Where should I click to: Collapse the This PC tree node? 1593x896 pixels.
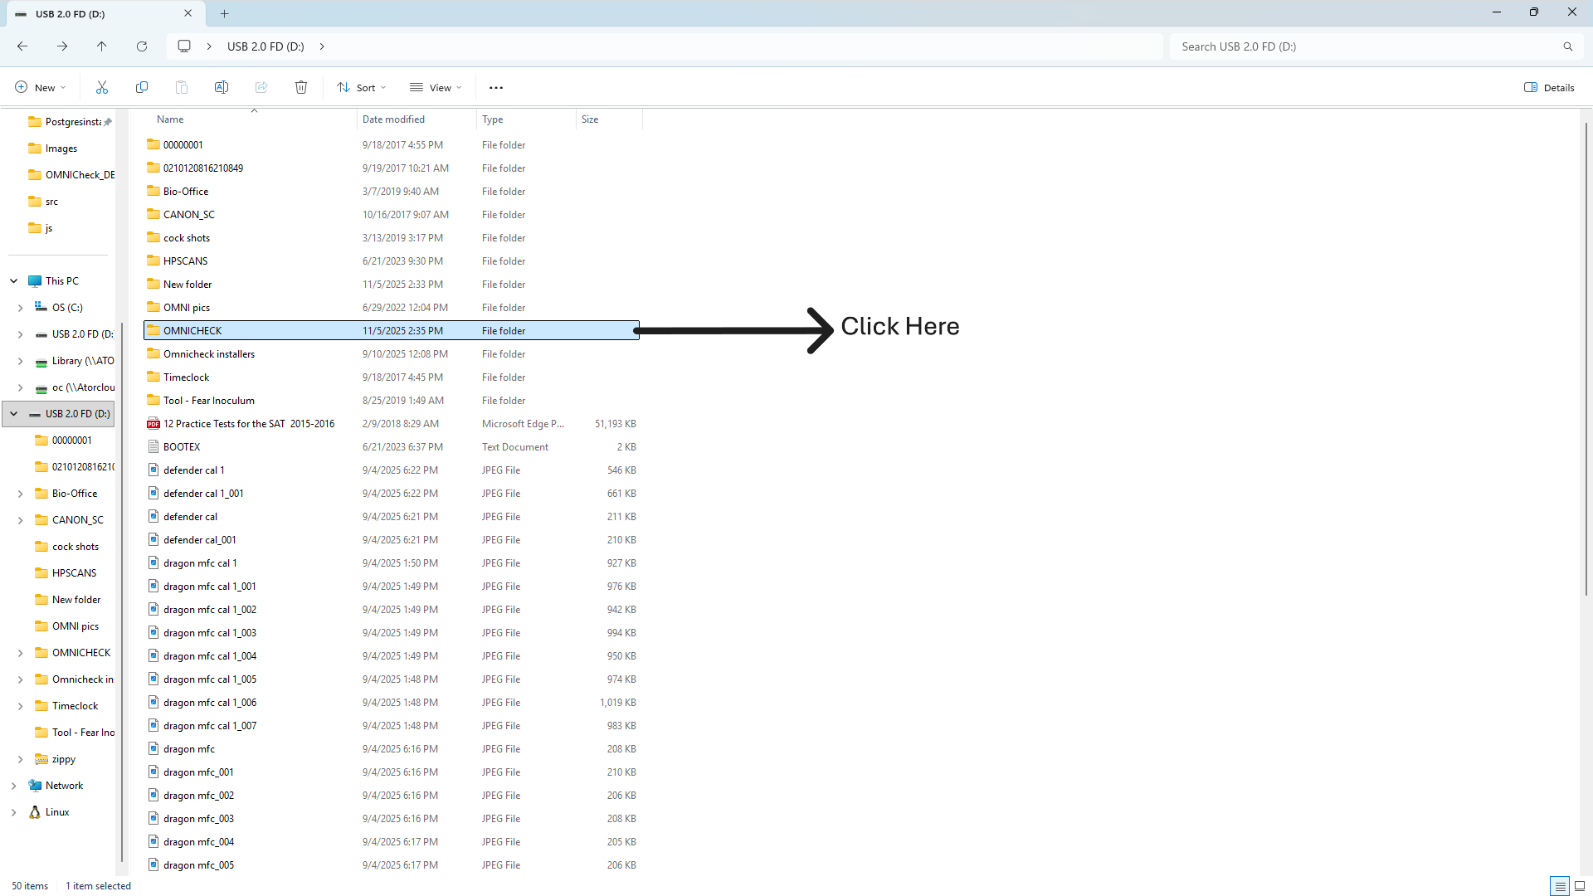14,281
